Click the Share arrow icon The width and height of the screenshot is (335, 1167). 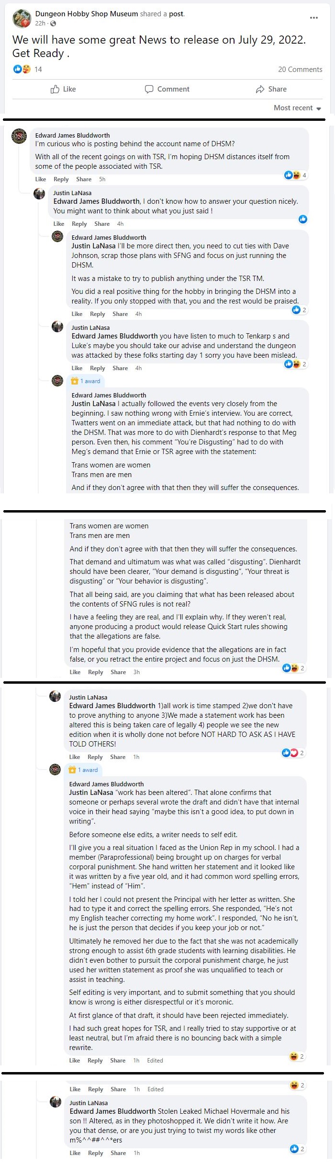(x=260, y=89)
